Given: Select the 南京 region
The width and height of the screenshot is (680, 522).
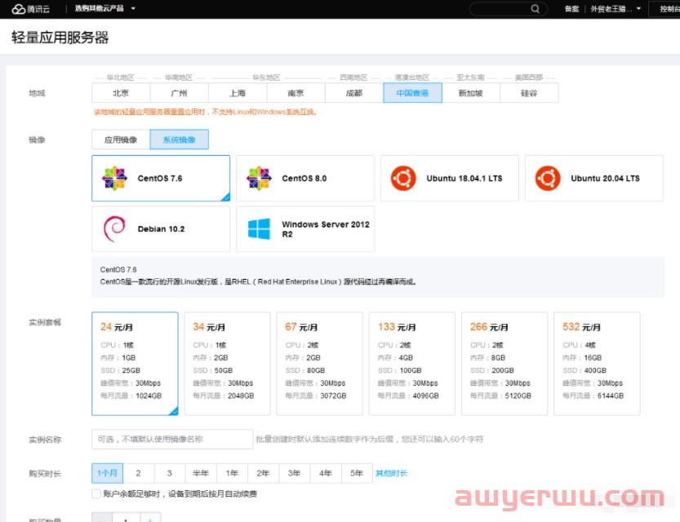Looking at the screenshot, I should (296, 93).
